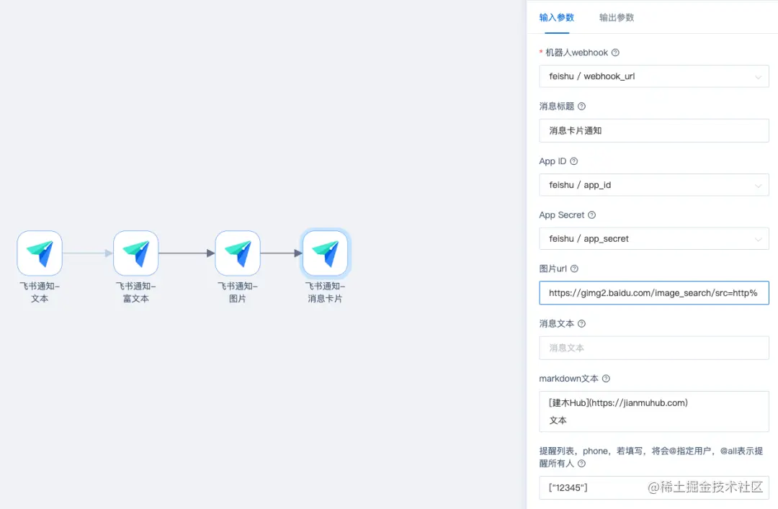Show help icon next to App Secret
The width and height of the screenshot is (778, 509).
point(591,215)
